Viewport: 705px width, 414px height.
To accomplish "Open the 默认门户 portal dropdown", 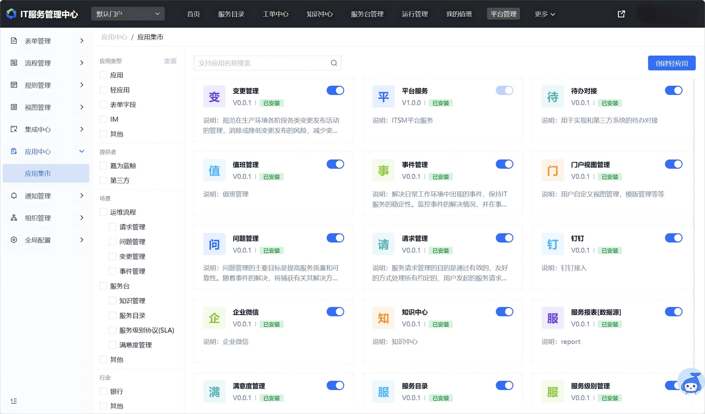I will (x=128, y=14).
